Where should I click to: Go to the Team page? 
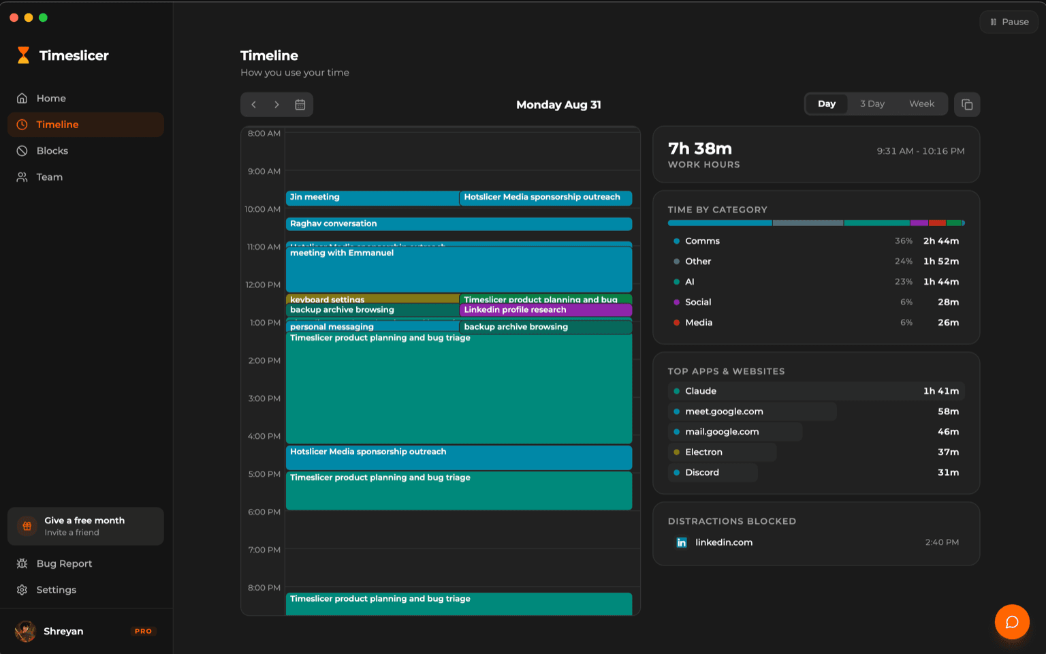pyautogui.click(x=86, y=177)
